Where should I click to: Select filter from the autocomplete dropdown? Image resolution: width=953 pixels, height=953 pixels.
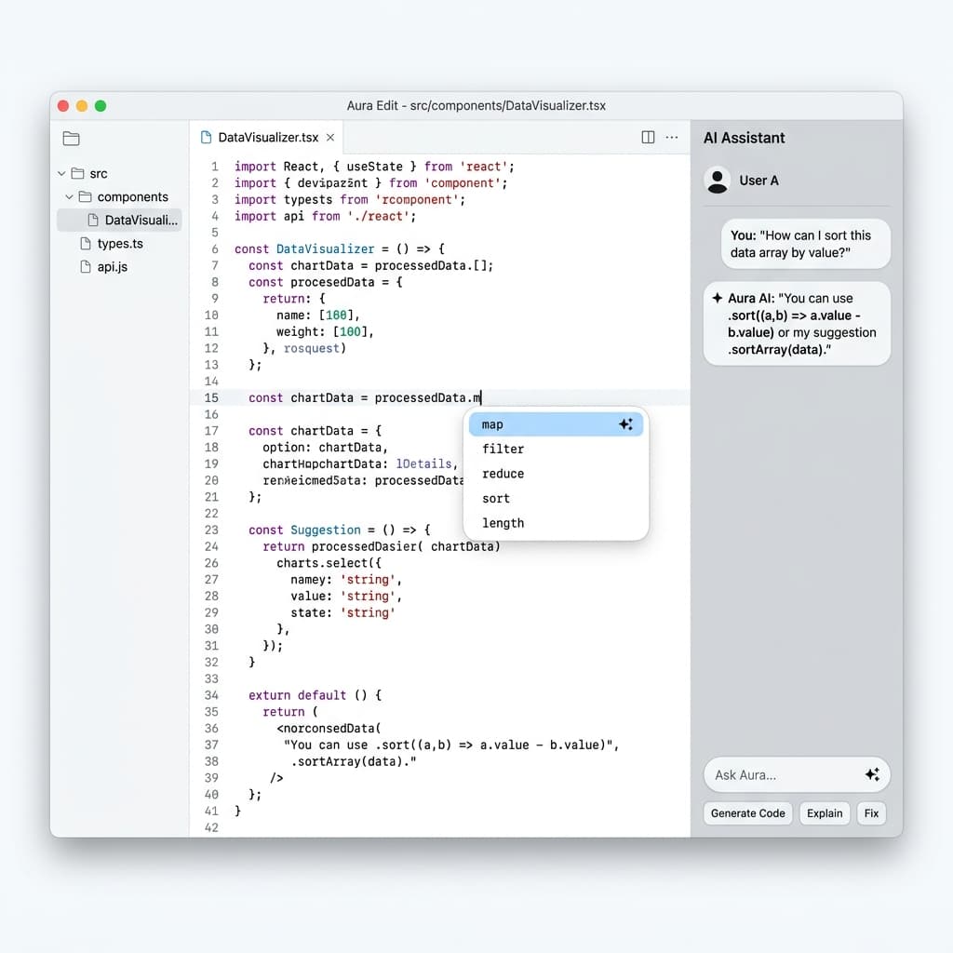click(503, 449)
